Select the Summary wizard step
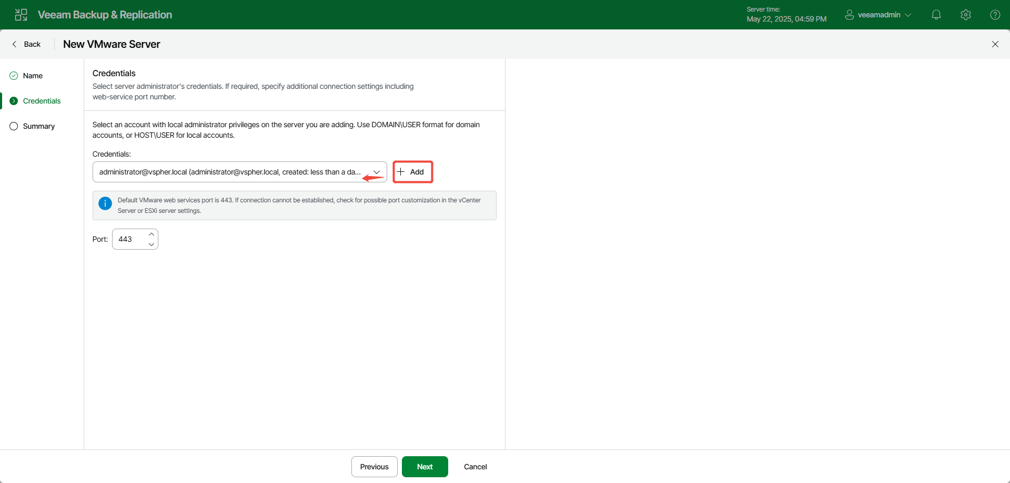 pyautogui.click(x=39, y=126)
